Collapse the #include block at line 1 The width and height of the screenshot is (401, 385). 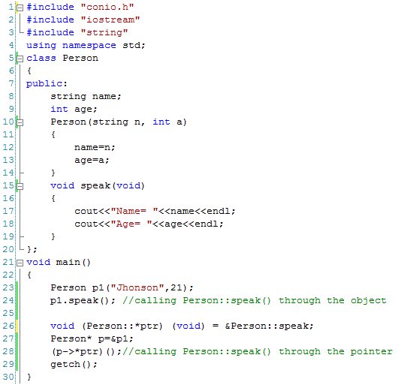pyautogui.click(x=20, y=8)
